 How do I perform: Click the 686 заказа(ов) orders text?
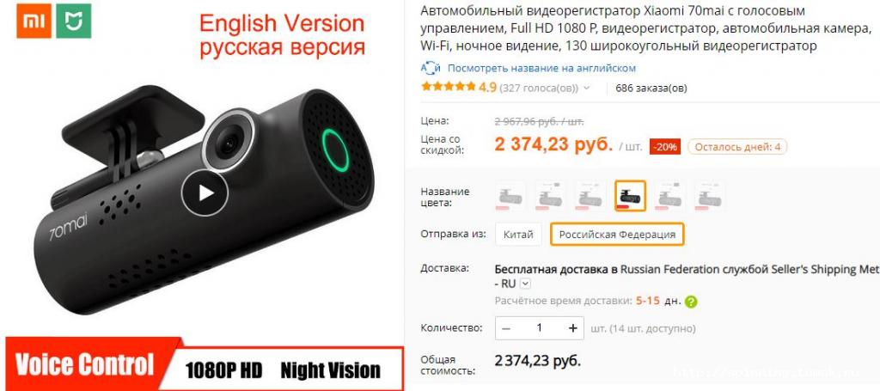pos(651,88)
